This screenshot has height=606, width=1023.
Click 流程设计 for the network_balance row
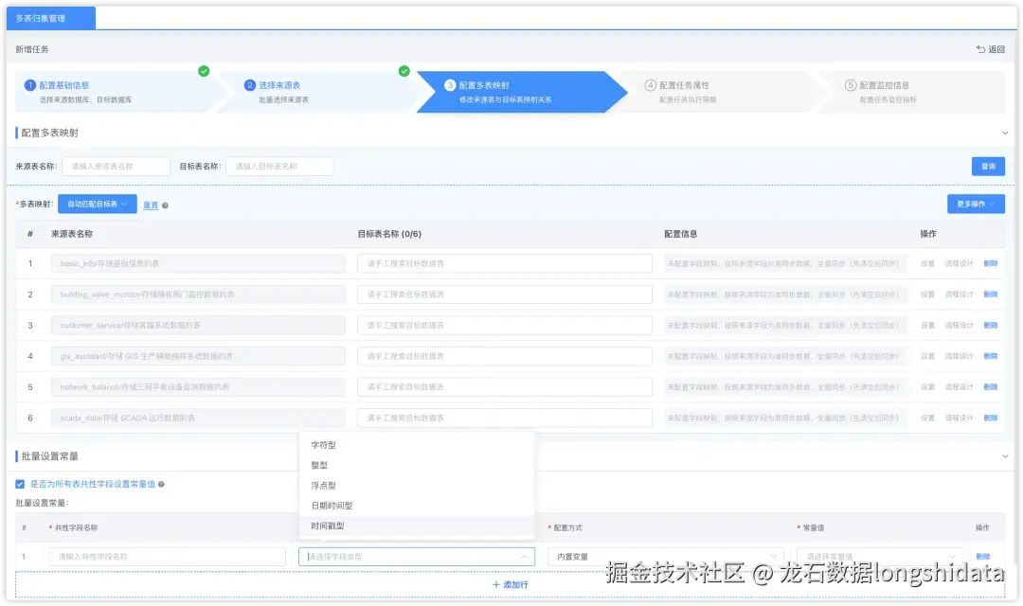[x=959, y=387]
